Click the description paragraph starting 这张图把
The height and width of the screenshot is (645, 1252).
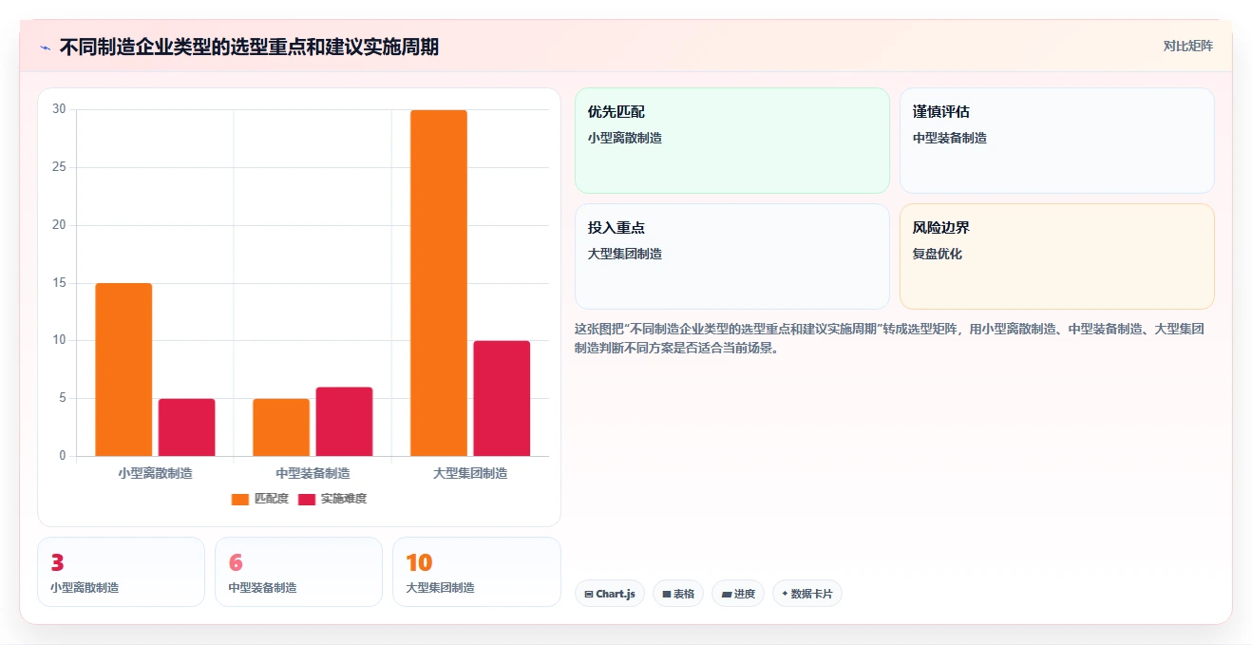[x=890, y=338]
